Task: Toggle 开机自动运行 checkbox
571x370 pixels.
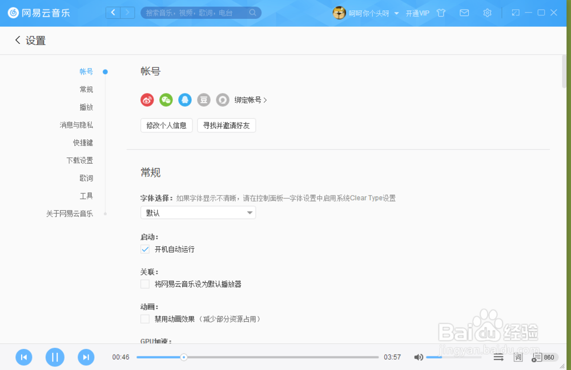Action: [145, 249]
